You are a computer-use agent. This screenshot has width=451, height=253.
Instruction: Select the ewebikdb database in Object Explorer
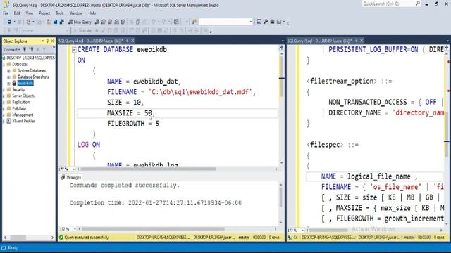click(25, 83)
